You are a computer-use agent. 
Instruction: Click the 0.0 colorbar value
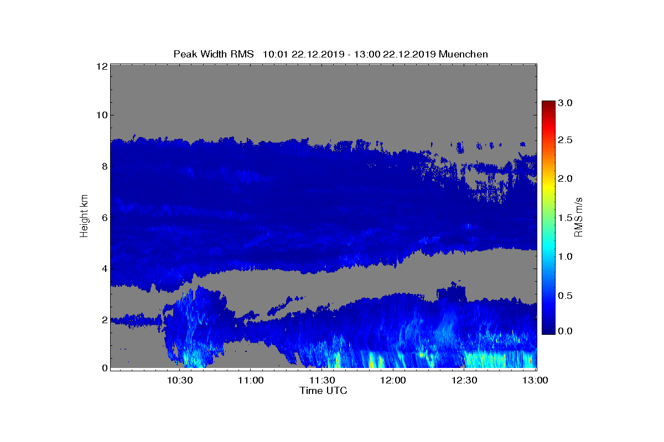click(565, 331)
